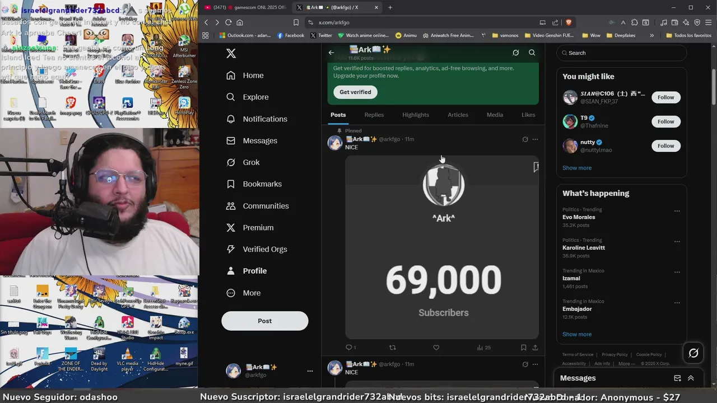Click the Grok icon in profile header
717x403 pixels.
515,53
